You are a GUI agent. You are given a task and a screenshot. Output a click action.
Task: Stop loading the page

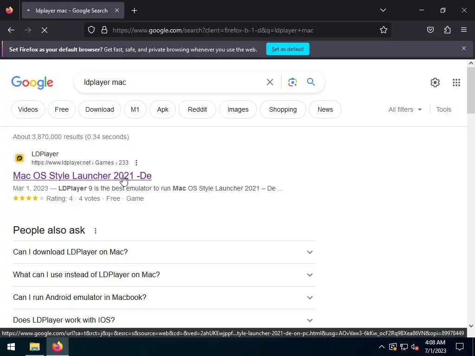45,30
